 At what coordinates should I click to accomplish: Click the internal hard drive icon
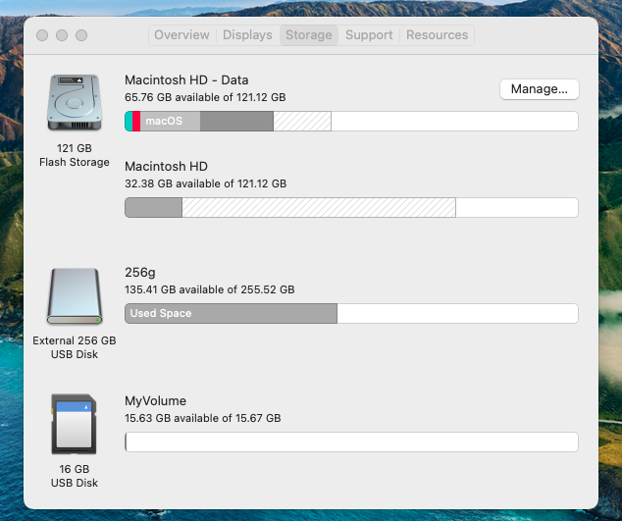point(75,102)
